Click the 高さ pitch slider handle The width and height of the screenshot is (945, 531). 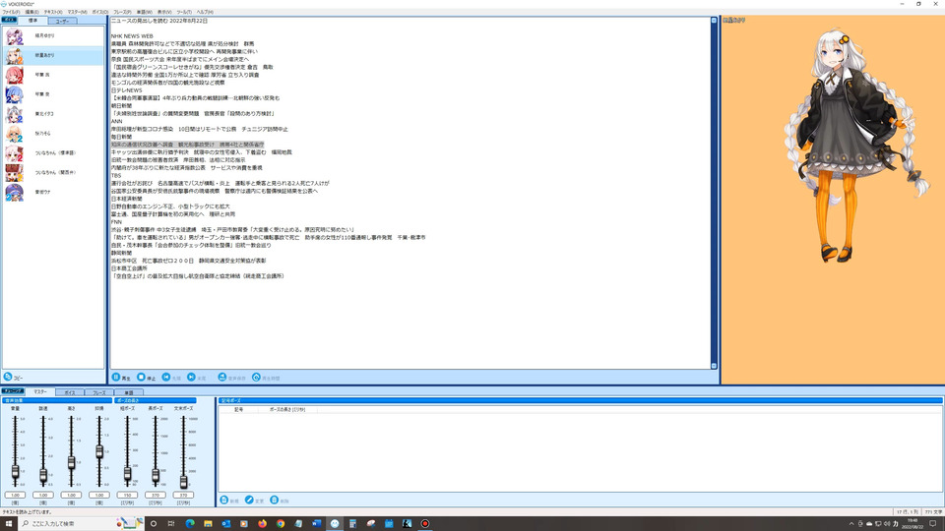(x=71, y=462)
